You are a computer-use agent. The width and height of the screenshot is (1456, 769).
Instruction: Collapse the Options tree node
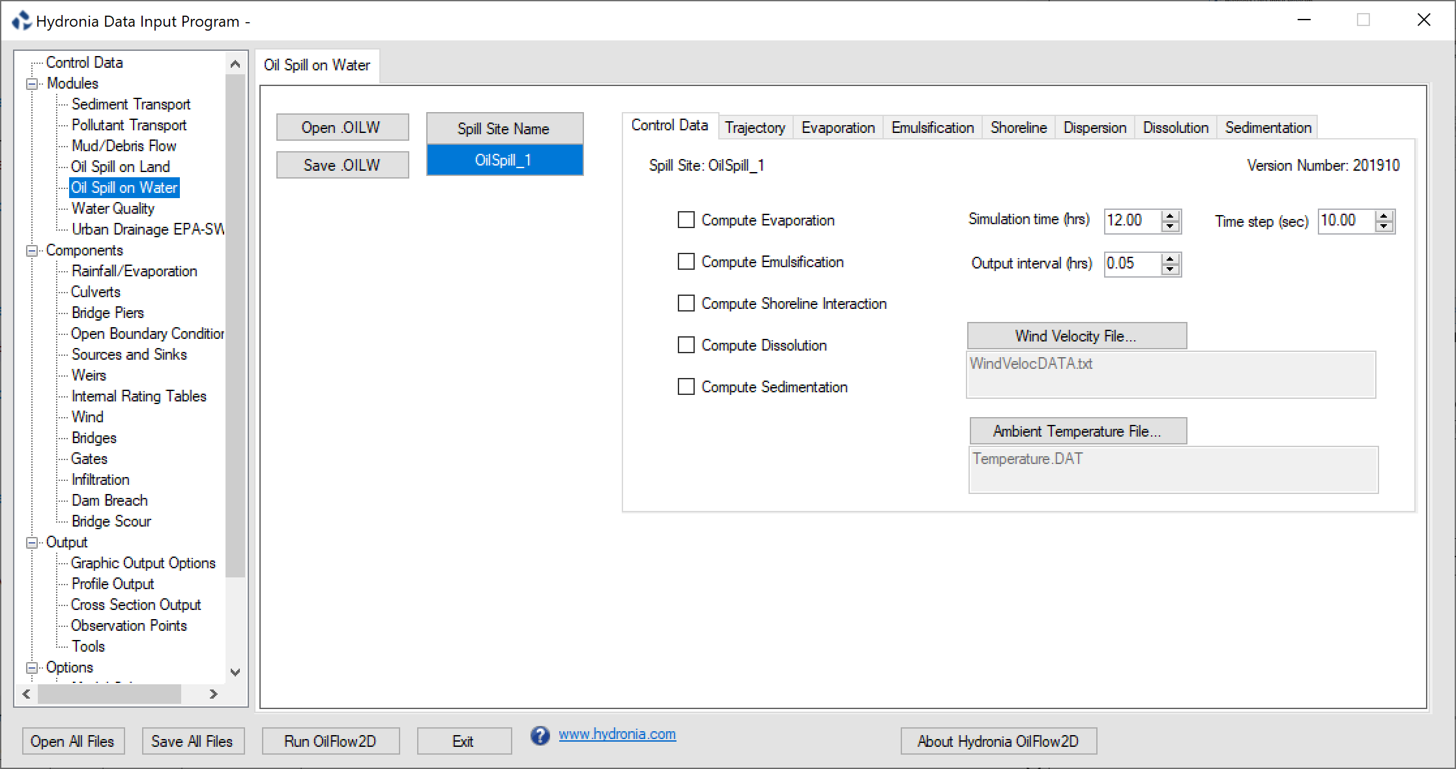click(x=31, y=668)
